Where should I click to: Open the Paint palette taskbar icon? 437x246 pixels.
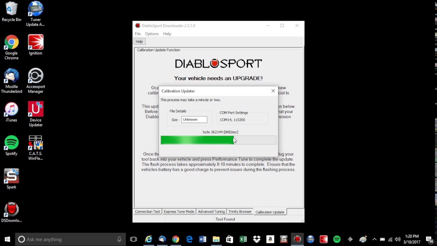tap(363, 239)
